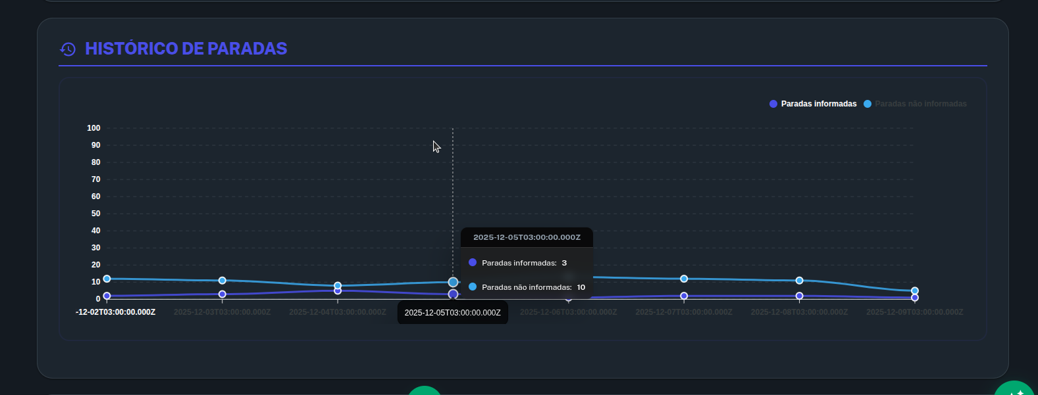Click the light blue data point for 2025-12-09

(x=915, y=290)
